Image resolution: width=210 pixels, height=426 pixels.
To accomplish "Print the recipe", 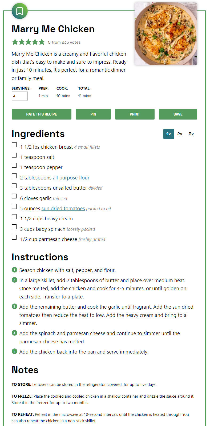I will click(x=135, y=114).
